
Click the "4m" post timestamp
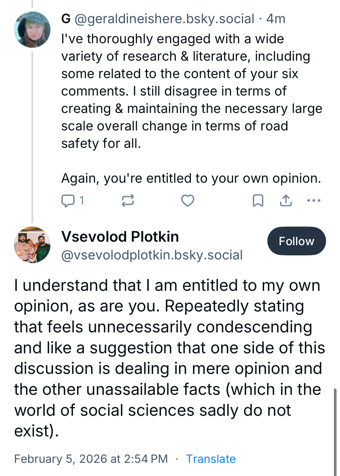click(276, 19)
